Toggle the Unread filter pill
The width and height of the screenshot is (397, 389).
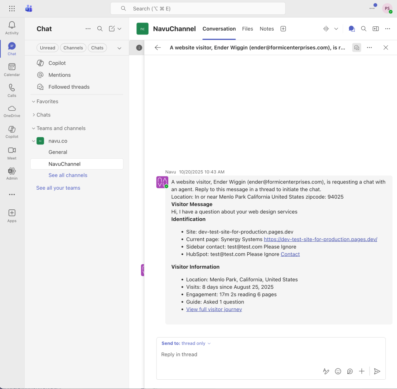pos(47,48)
